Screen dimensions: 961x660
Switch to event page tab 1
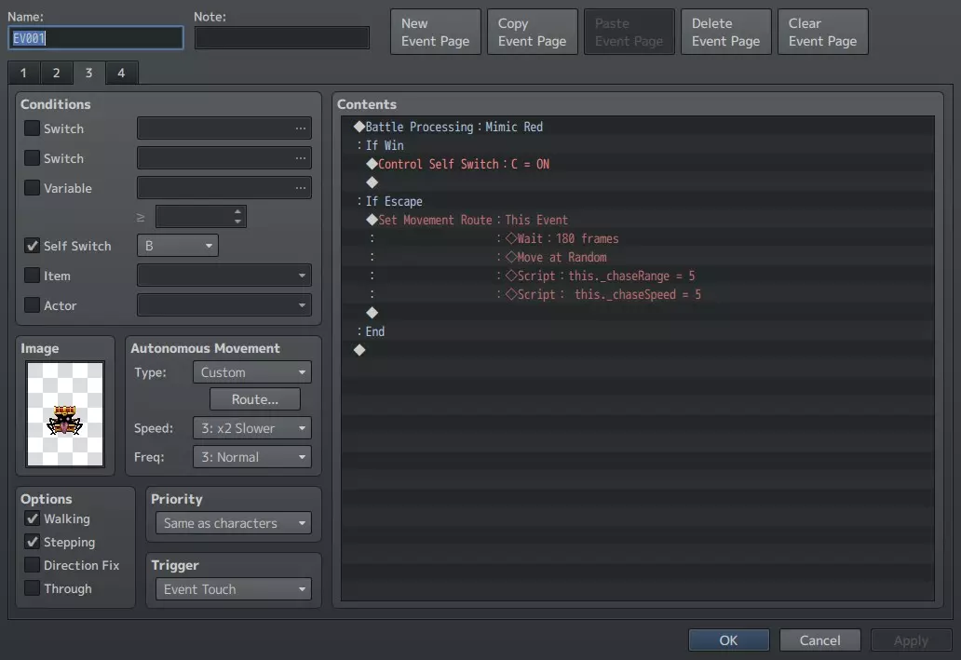click(x=23, y=74)
